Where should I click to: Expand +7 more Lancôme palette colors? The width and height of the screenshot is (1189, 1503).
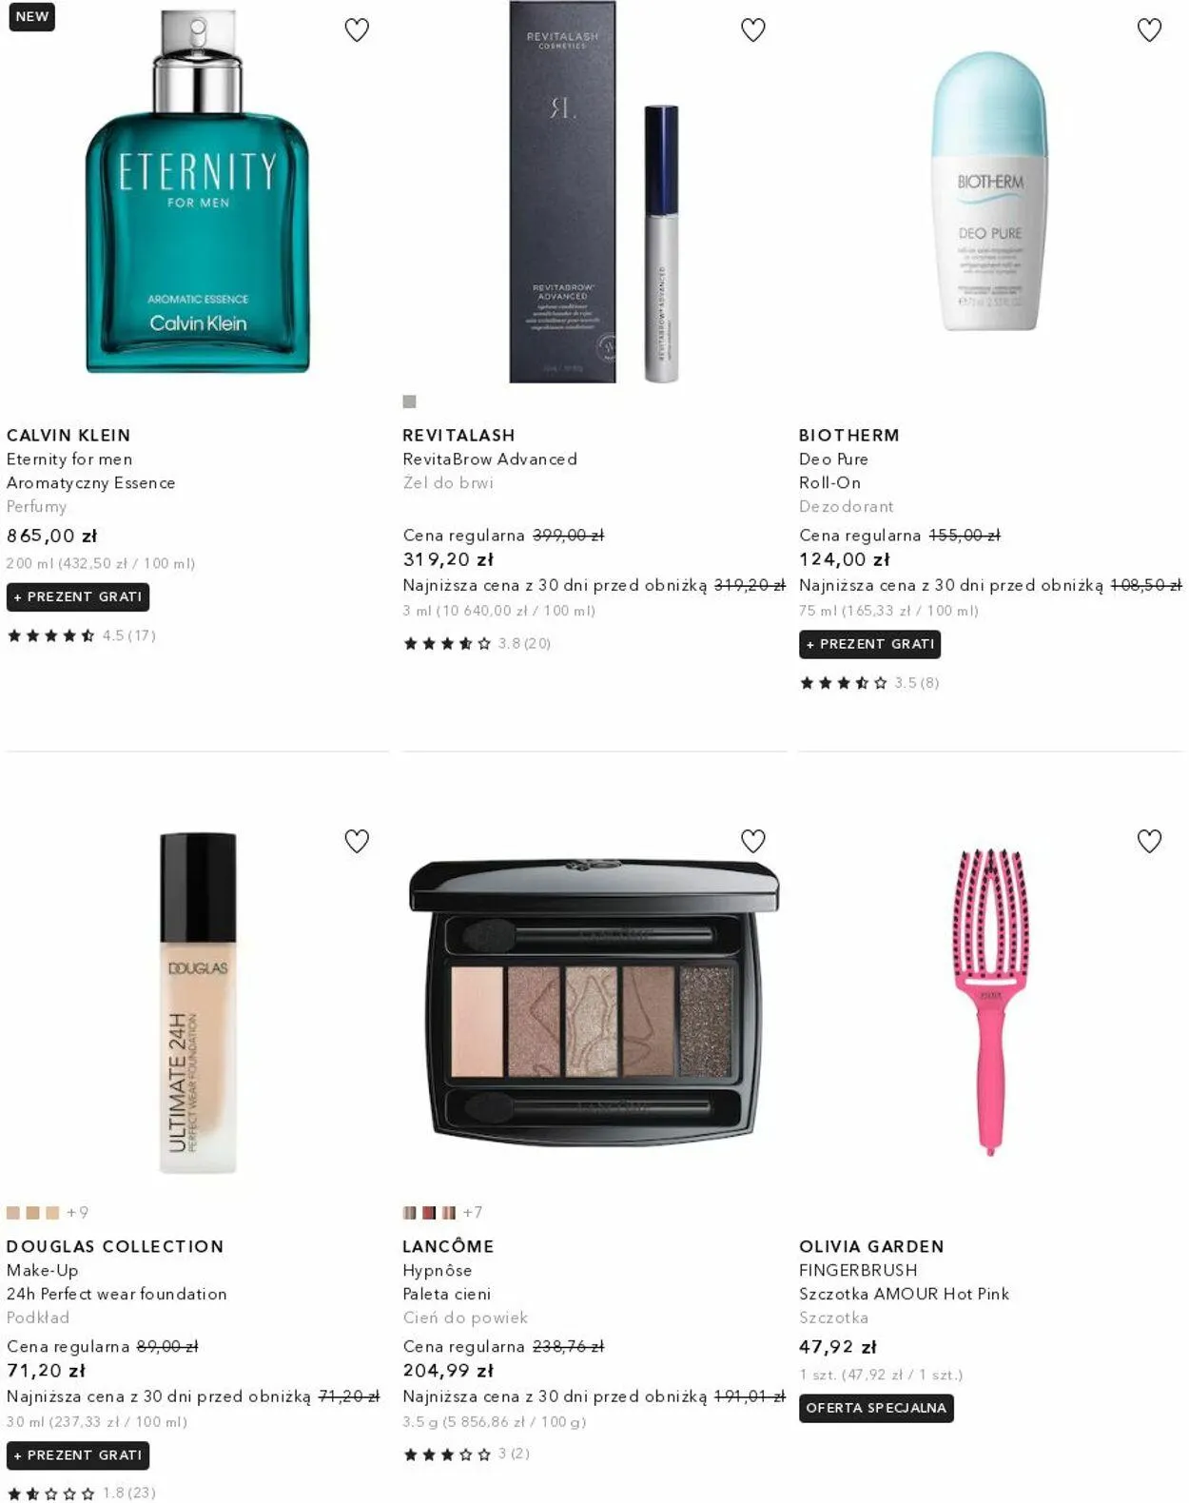[x=473, y=1213]
